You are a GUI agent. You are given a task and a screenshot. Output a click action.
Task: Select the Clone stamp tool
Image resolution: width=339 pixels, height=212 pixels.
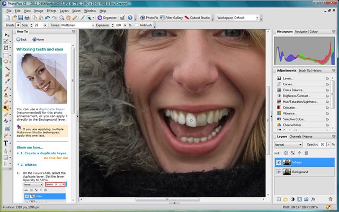[6, 95]
